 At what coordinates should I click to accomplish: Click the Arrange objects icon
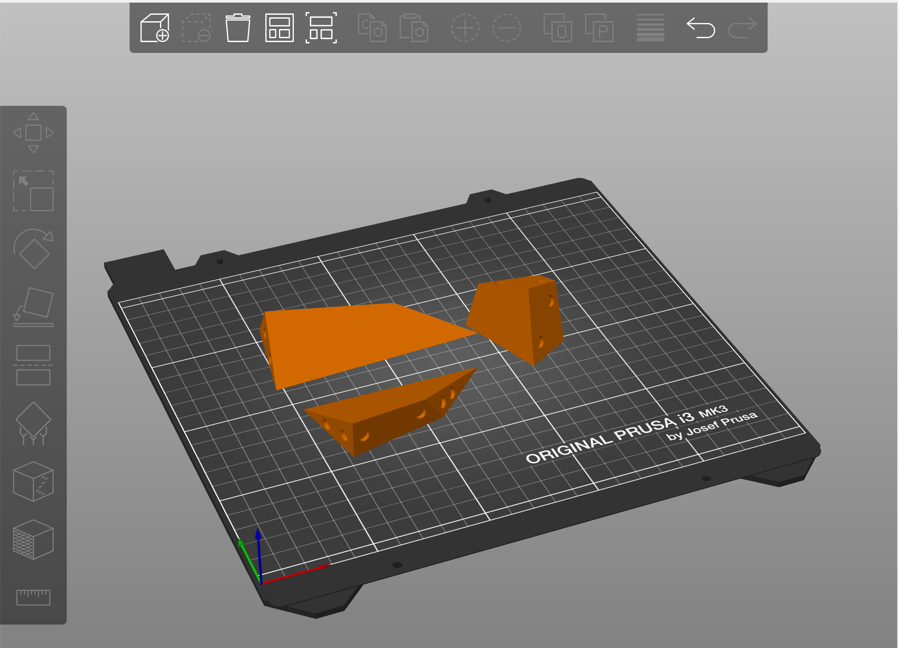pyautogui.click(x=280, y=28)
